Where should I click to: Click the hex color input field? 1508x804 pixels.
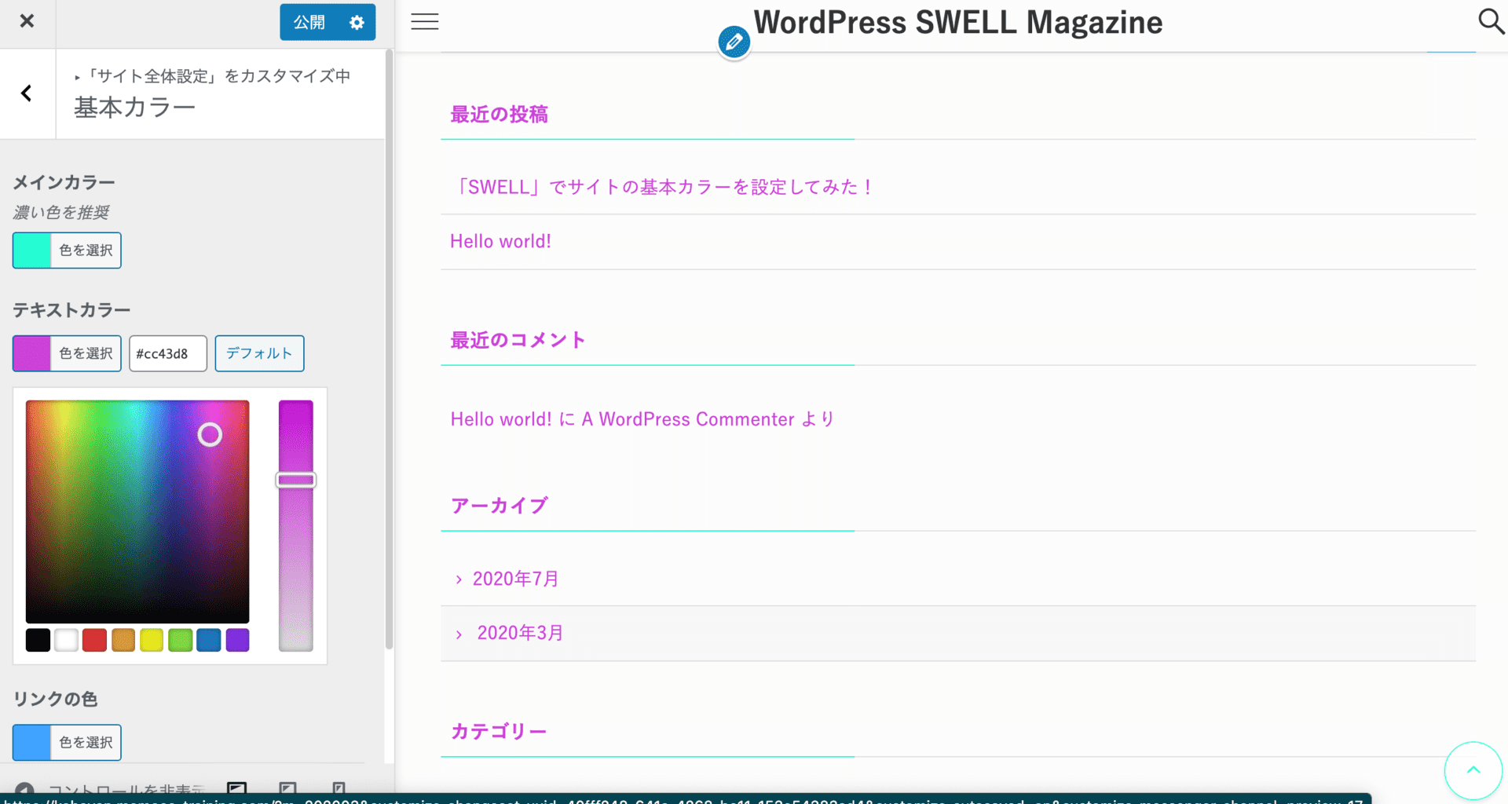tap(167, 353)
